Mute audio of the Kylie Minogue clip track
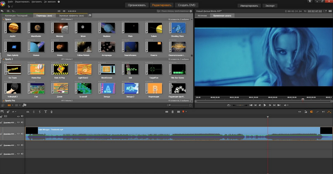Image resolution: width=333 pixels, height=174 pixels. click(x=22, y=134)
